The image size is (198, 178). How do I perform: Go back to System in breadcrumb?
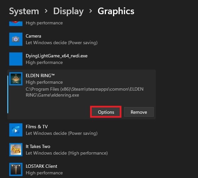(23, 11)
